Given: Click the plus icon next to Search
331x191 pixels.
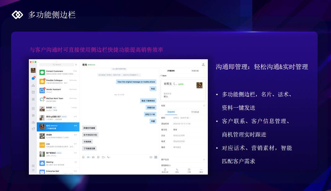Looking at the screenshot, I should pos(76,64).
